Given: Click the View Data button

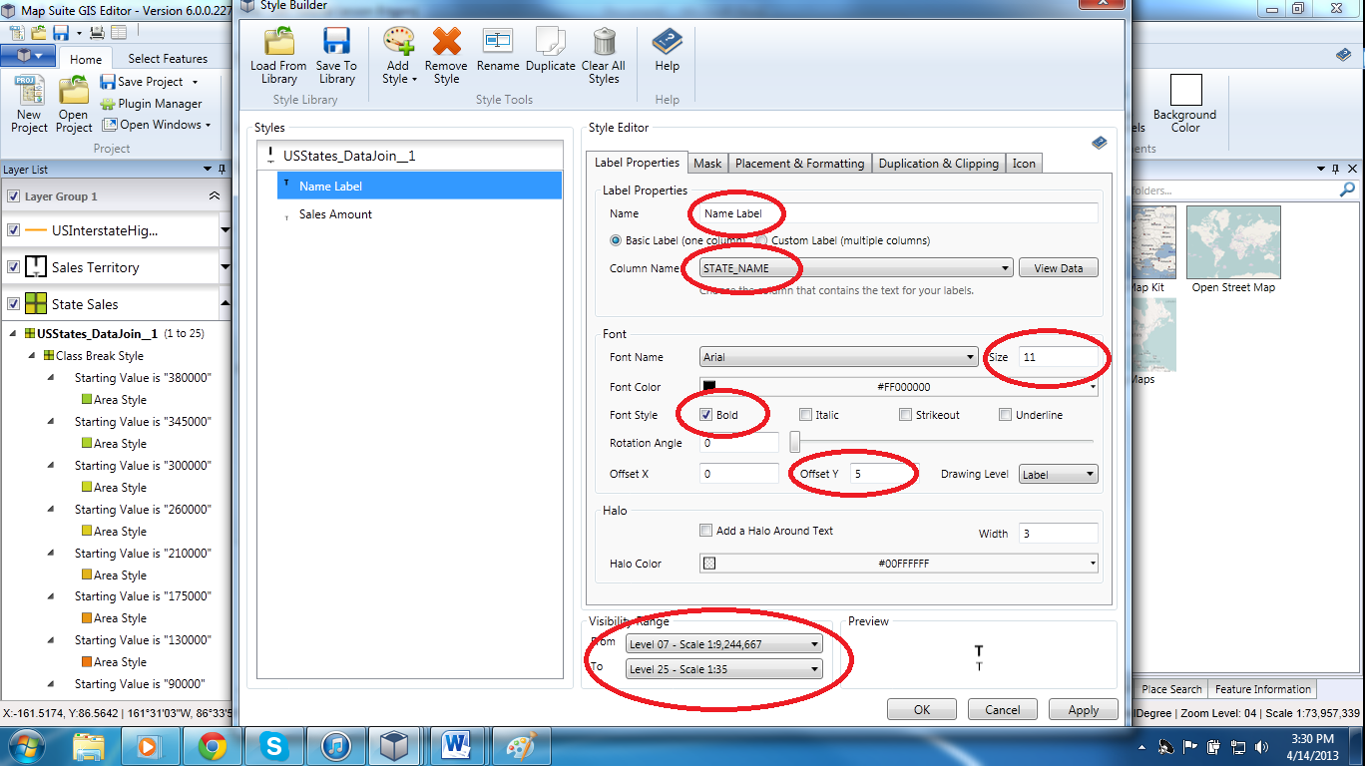Looking at the screenshot, I should (1058, 268).
